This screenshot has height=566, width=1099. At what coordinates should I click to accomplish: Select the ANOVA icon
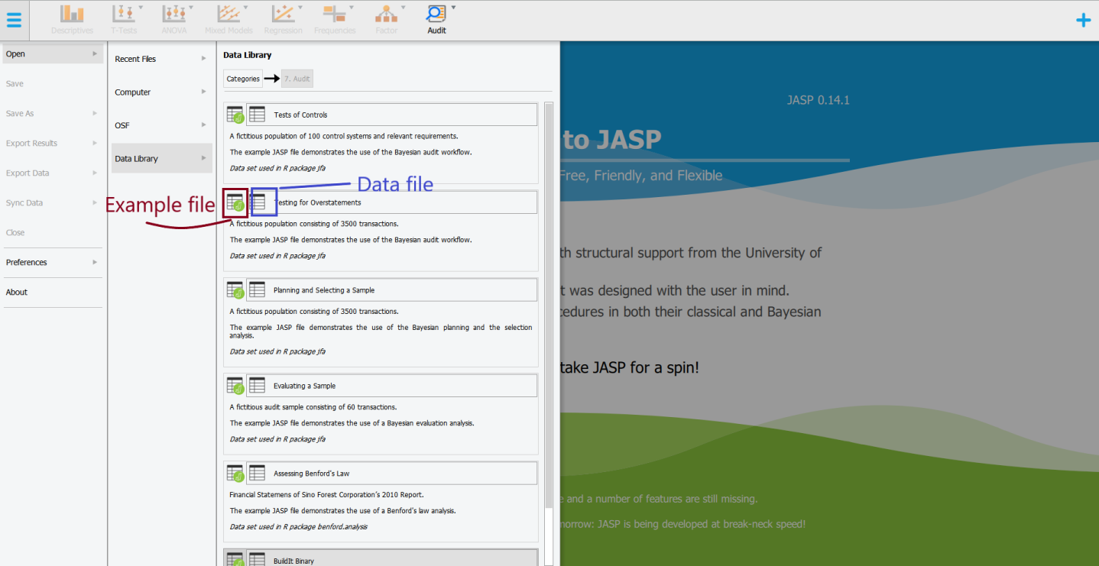pos(174,15)
